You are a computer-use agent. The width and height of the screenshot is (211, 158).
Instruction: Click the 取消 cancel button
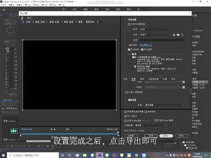point(181,136)
